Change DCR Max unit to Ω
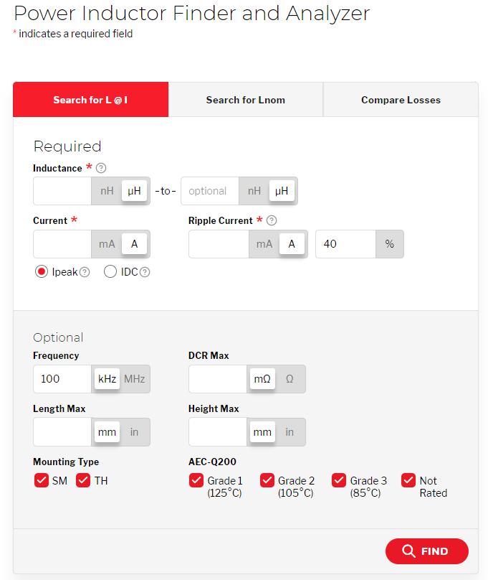Image resolution: width=488 pixels, height=580 pixels. coord(290,379)
